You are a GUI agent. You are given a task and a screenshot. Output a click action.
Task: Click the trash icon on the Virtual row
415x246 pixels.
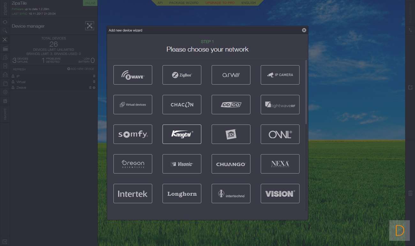coord(94,82)
